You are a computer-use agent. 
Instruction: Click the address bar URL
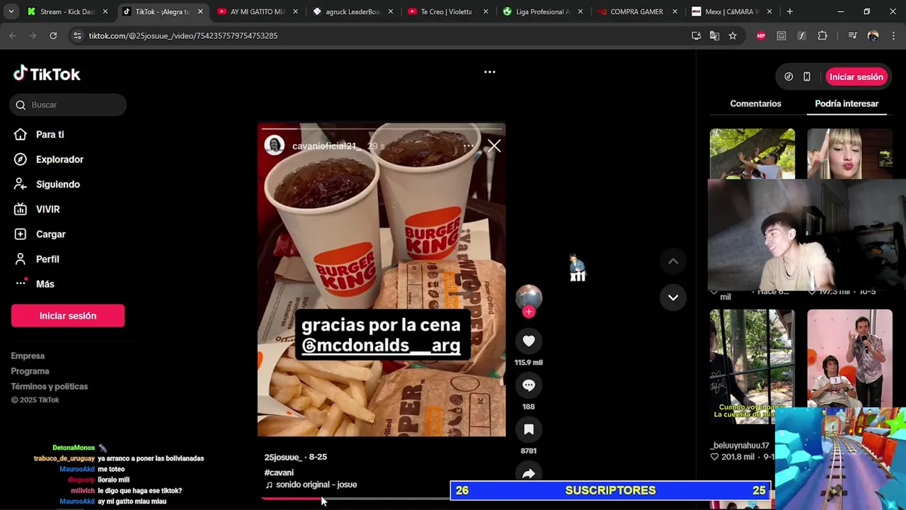point(183,35)
